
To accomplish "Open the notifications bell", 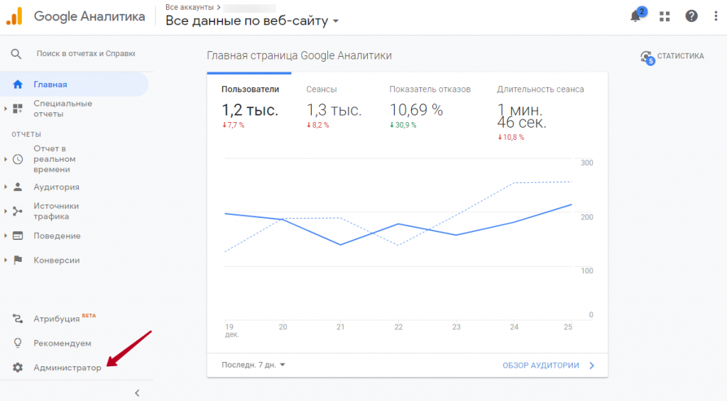I will 635,16.
